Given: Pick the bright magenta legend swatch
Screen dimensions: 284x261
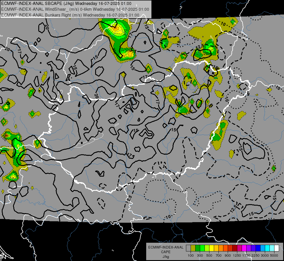Looking at the screenshot, I should point(244,248).
